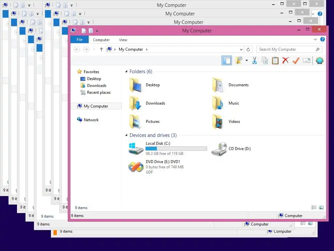Screen dimensions: 334x251
Task: Collapse the Folders (6) group
Action: (126, 72)
